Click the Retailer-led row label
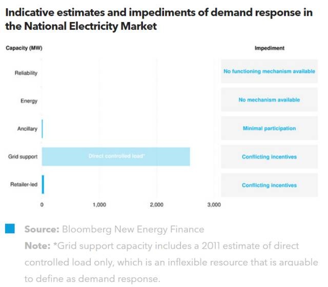 (24, 185)
